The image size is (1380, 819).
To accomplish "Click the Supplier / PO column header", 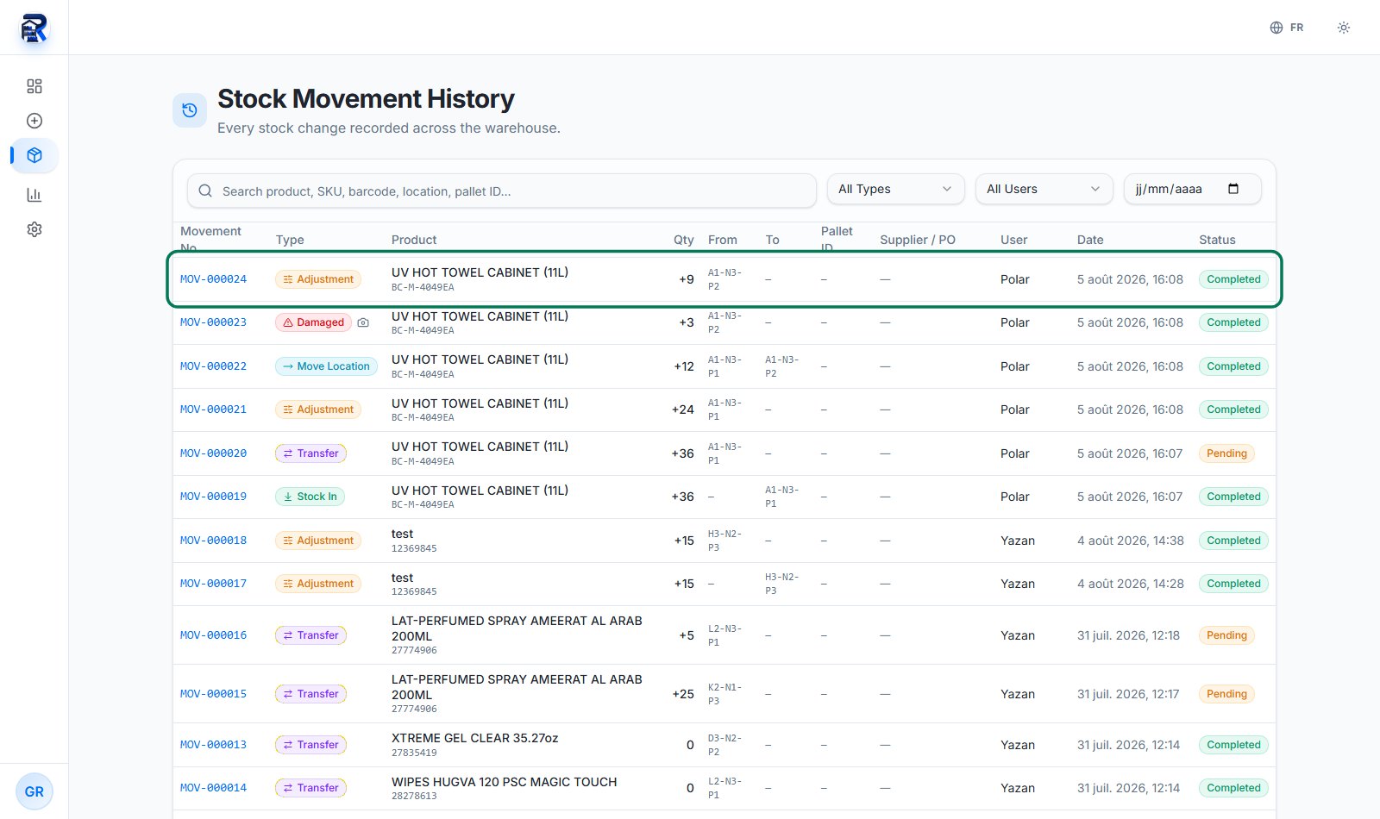I will coord(918,240).
